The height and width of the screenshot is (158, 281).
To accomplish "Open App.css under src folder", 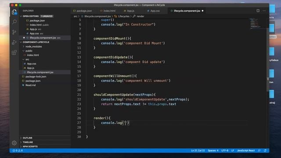I will tap(31, 64).
